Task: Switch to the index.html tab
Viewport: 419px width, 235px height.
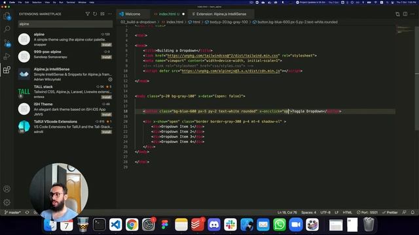Action: 169,14
